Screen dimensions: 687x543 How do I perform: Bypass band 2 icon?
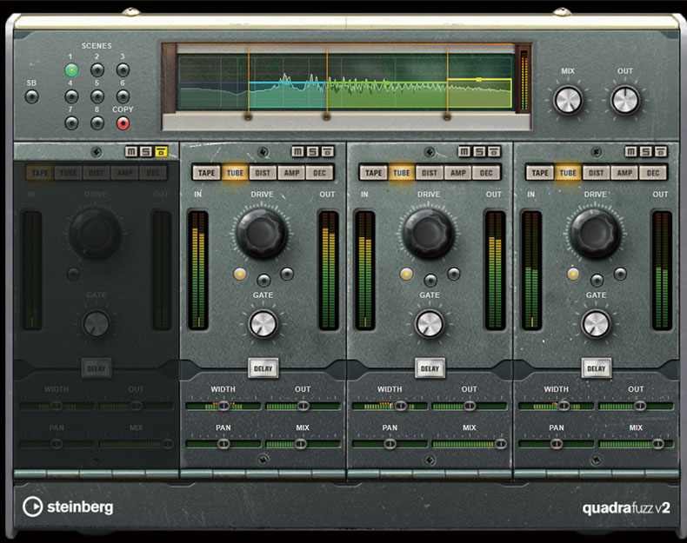tap(328, 152)
